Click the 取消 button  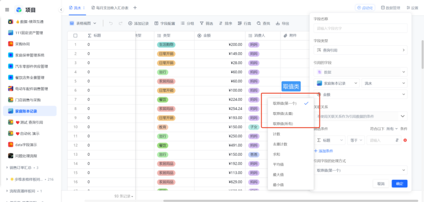pos(381,184)
